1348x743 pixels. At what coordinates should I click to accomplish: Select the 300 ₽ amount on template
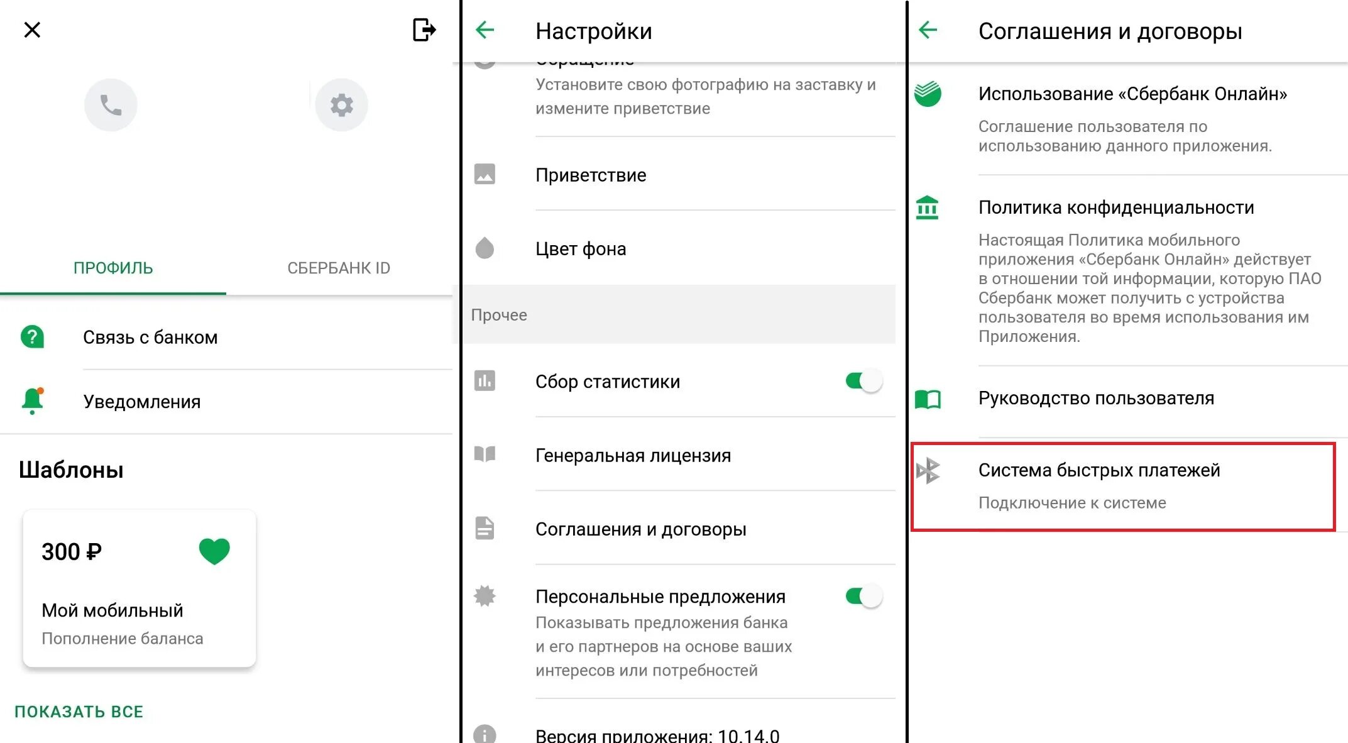click(72, 552)
